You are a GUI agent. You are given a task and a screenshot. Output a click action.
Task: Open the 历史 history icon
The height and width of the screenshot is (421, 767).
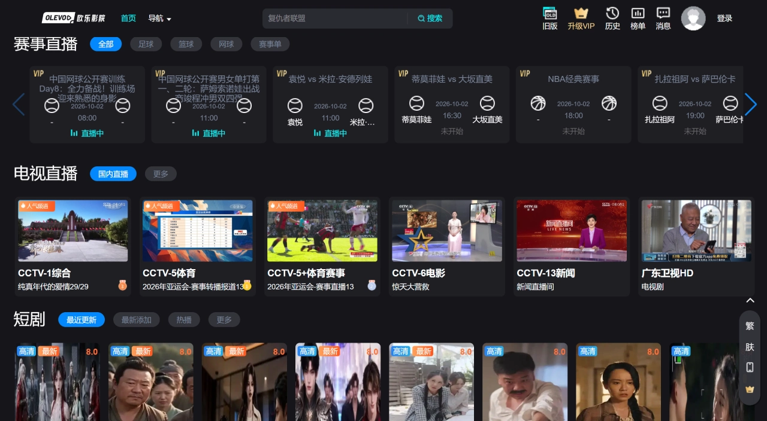(x=612, y=13)
